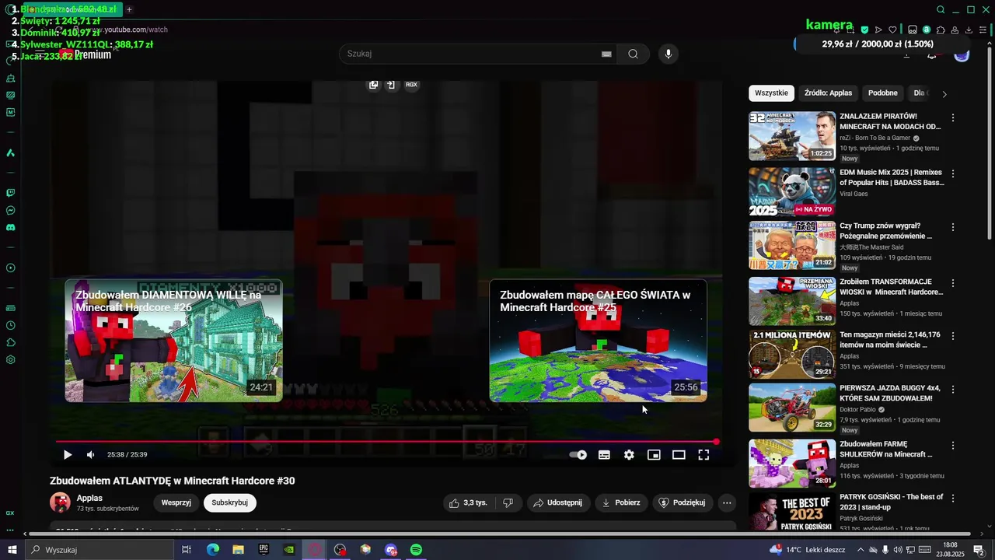Open menu for ZNALAZŁEM PIRATÓW video
This screenshot has width=995, height=560.
coord(953,117)
